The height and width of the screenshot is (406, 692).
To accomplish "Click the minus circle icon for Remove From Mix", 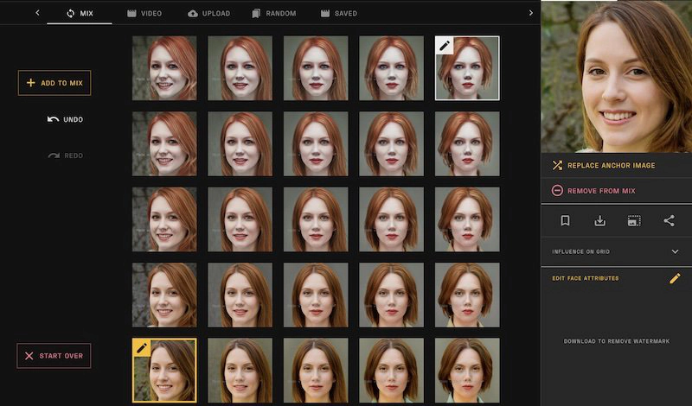I will pos(557,191).
